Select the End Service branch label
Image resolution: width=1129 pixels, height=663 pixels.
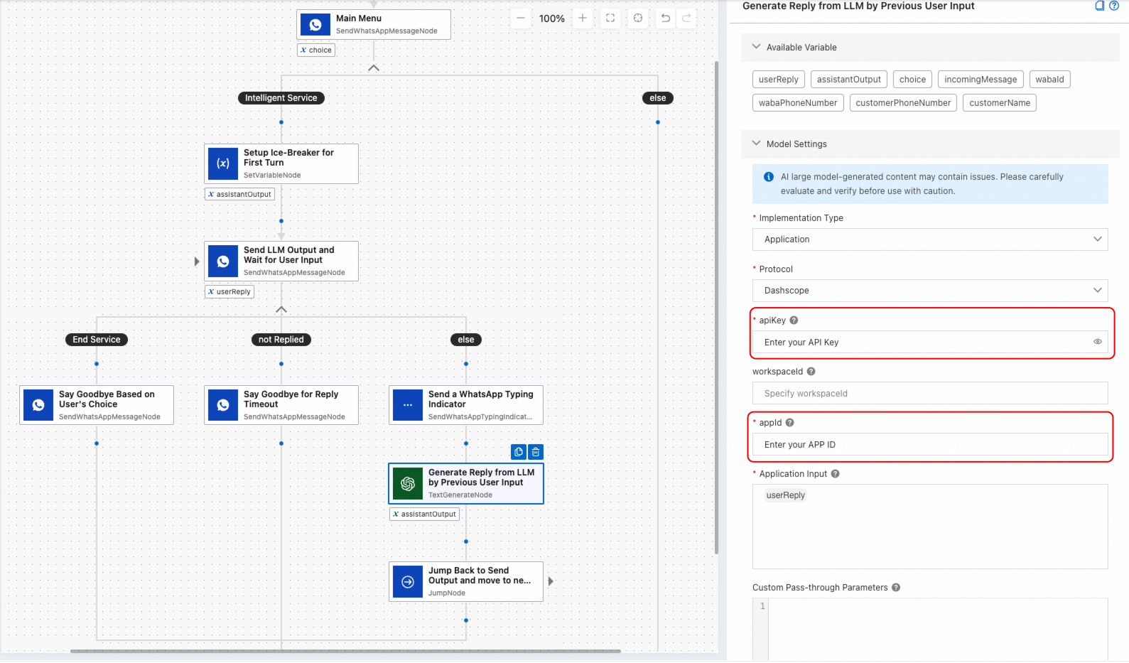click(97, 340)
